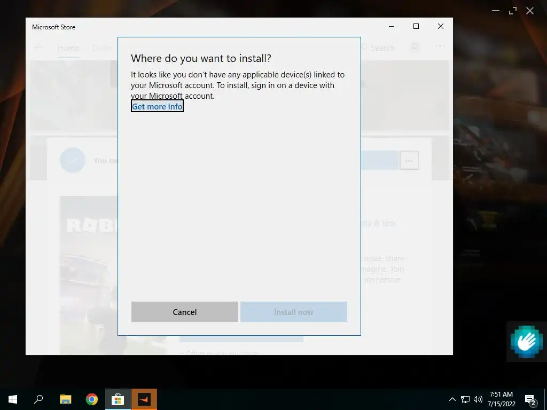Click the blue hand wave icon
Screen dimensions: 547x410
(x=526, y=342)
